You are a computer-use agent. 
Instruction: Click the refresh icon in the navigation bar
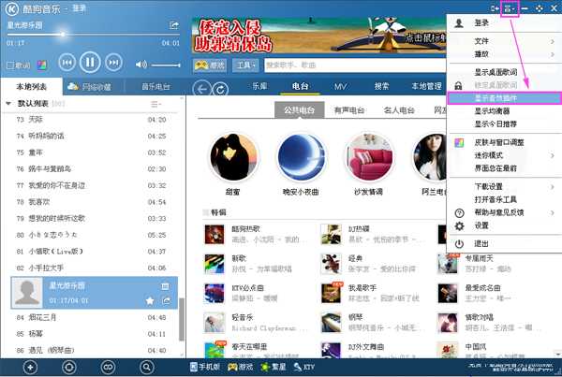(x=221, y=88)
